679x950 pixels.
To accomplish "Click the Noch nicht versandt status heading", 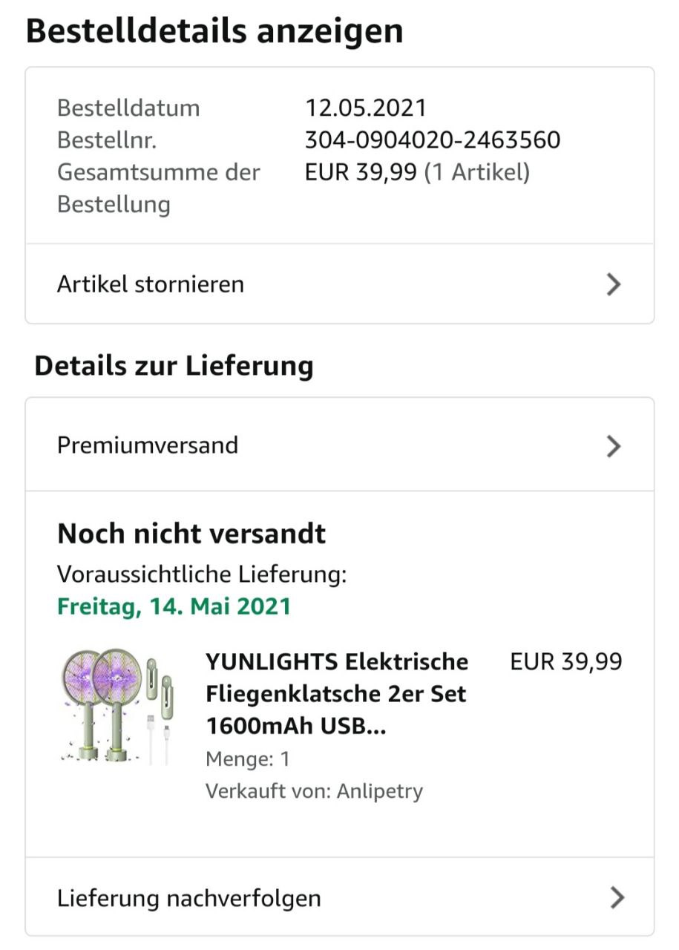I will click(x=191, y=534).
